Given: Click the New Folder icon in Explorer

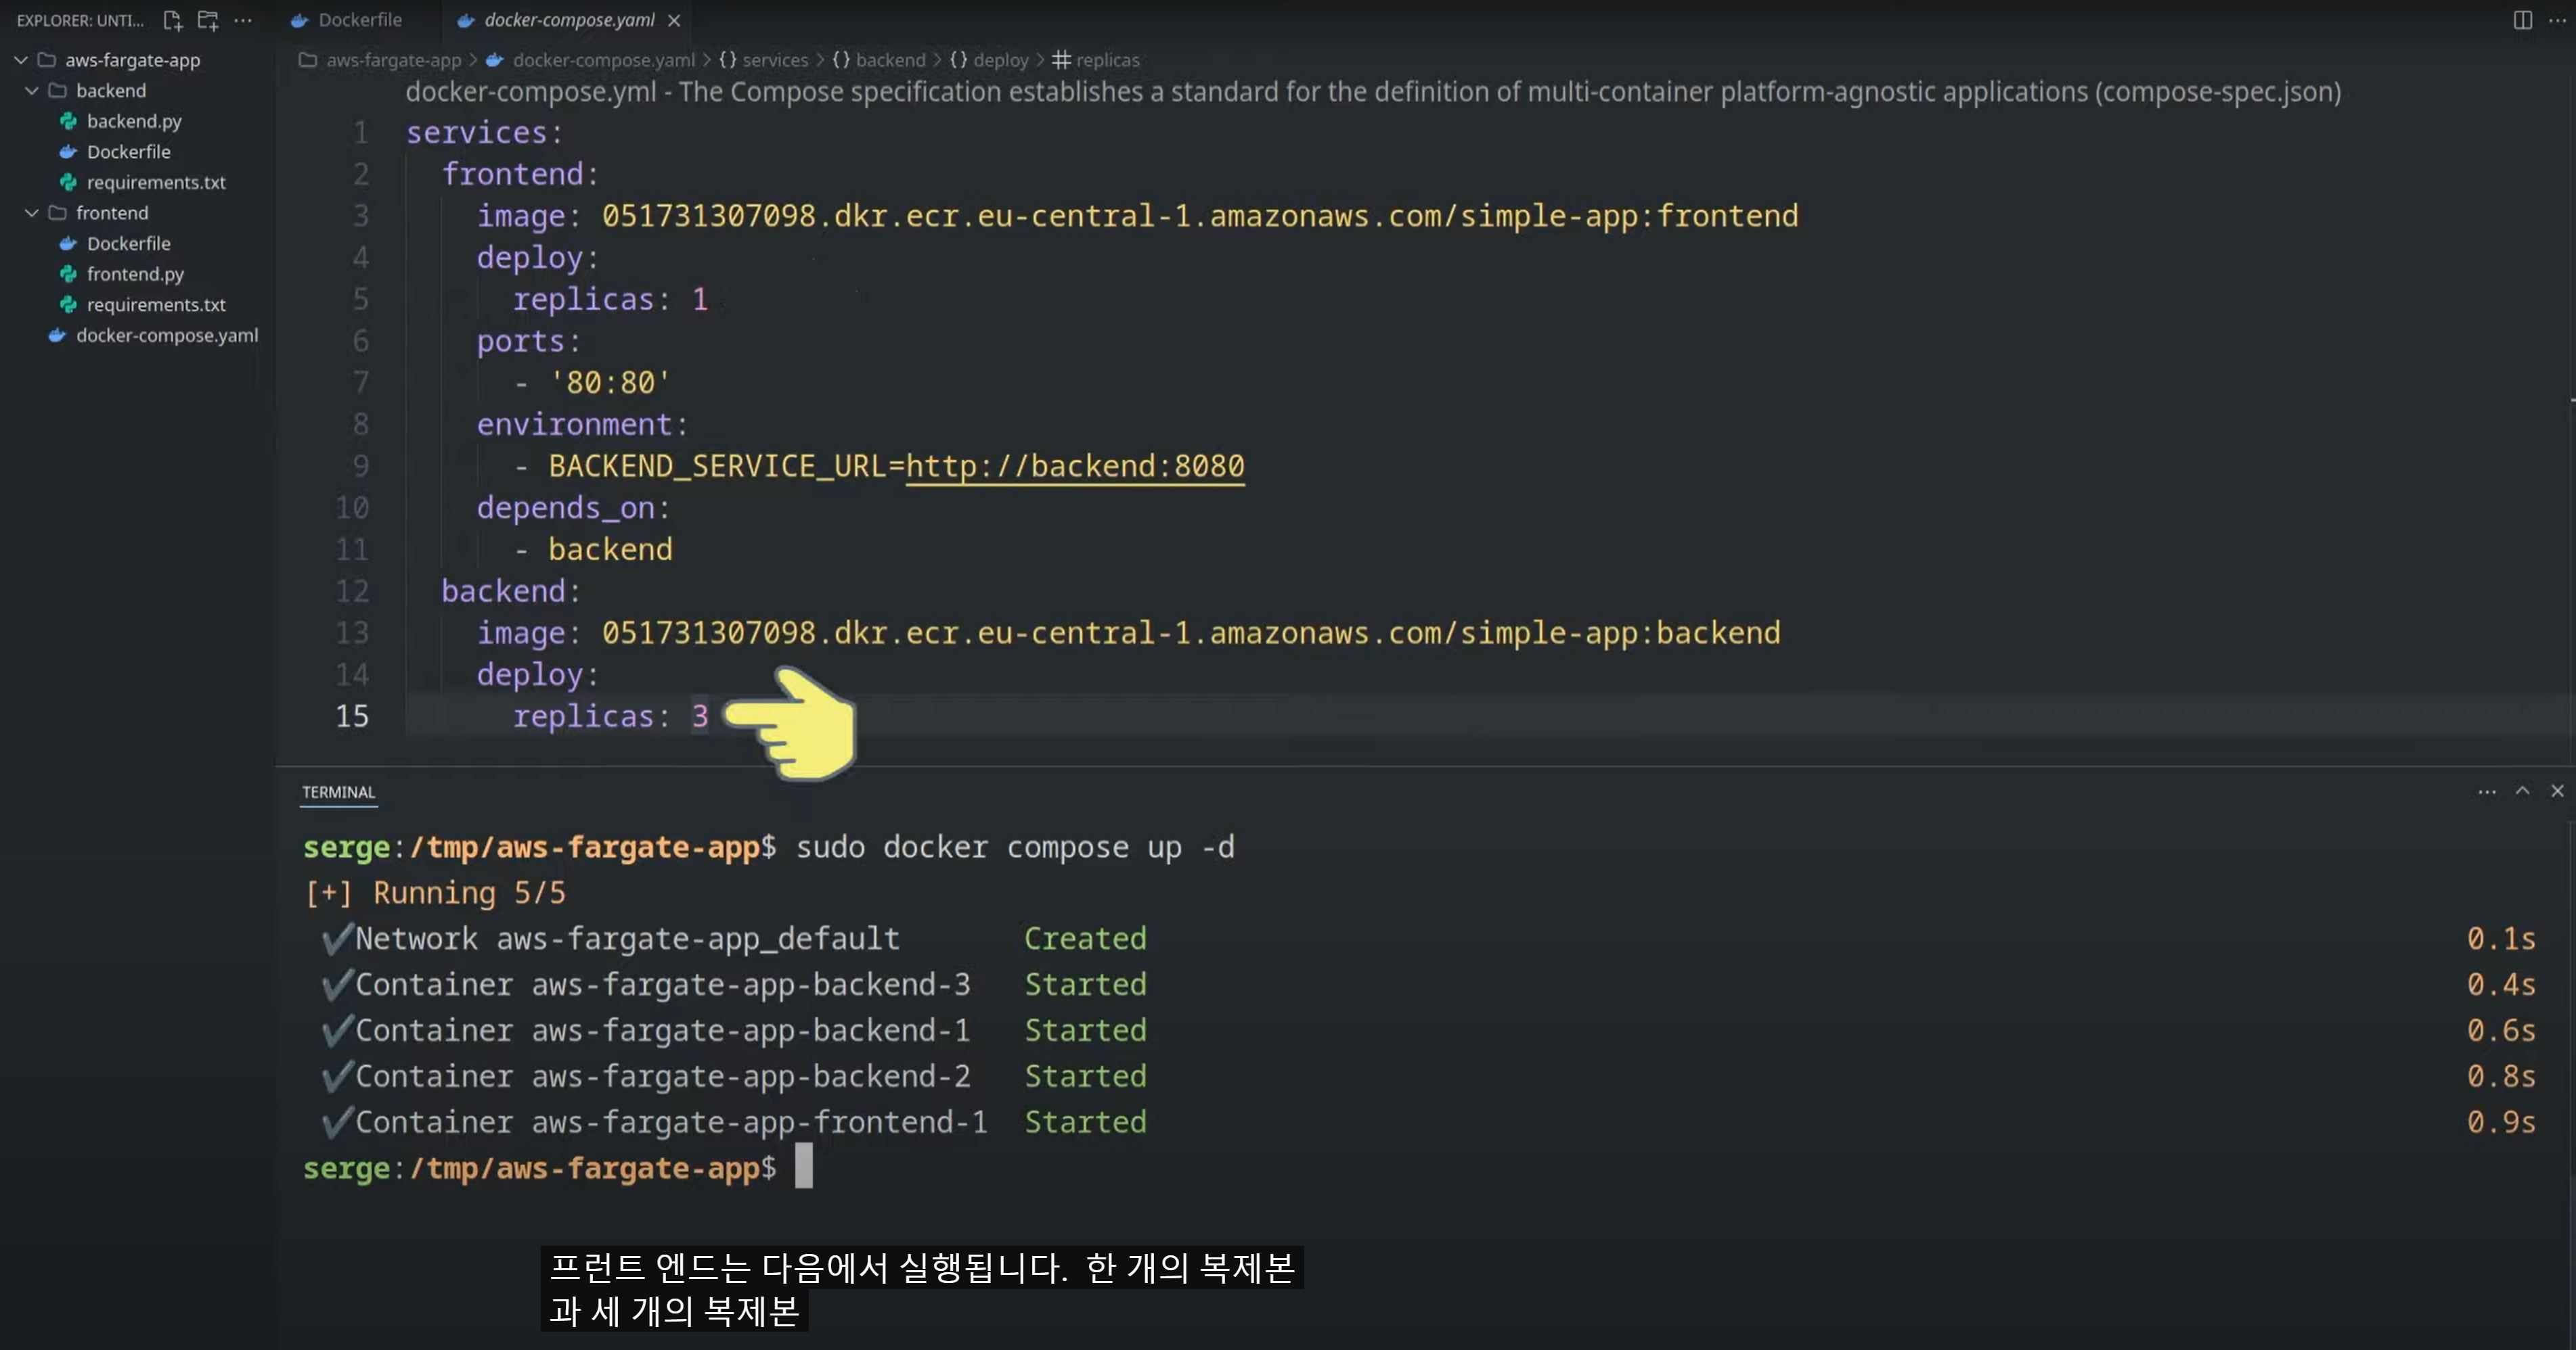Looking at the screenshot, I should (208, 20).
